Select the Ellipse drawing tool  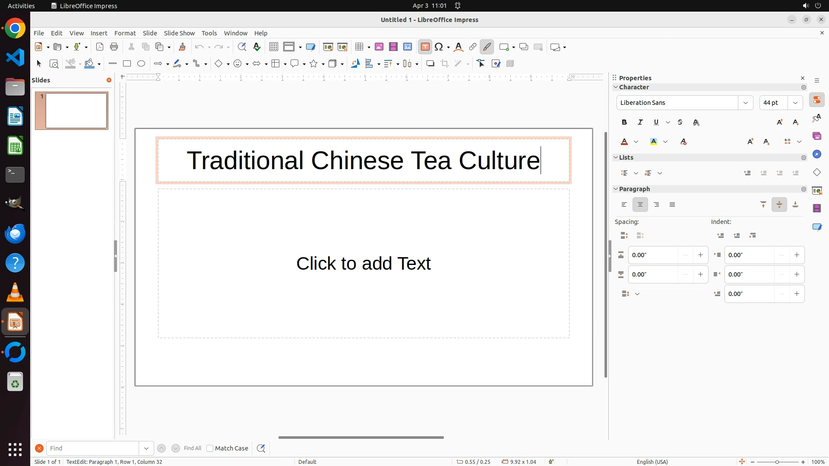(141, 64)
